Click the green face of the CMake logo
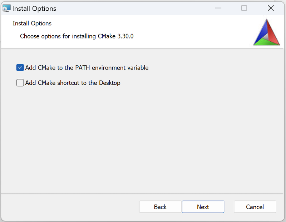The width and height of the screenshot is (286, 222). click(266, 42)
